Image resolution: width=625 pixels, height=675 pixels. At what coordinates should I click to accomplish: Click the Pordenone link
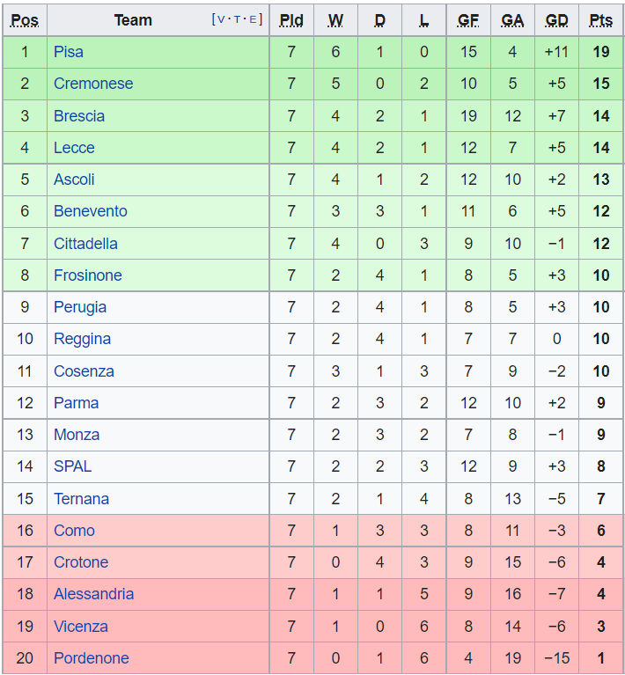click(92, 658)
